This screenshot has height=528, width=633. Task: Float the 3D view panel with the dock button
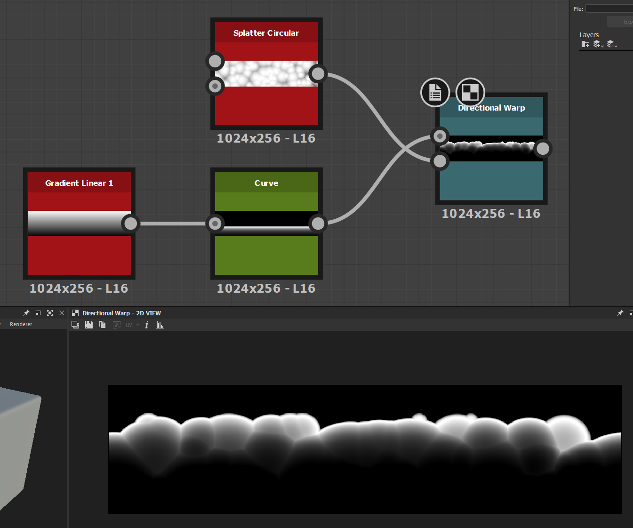tap(38, 313)
